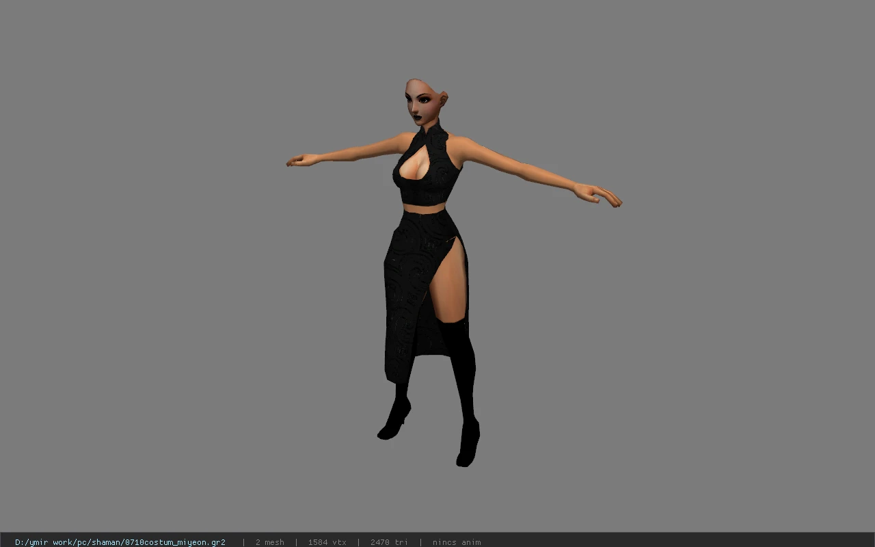Click the "2 mesh" status bar label
This screenshot has width=875, height=547.
point(269,542)
